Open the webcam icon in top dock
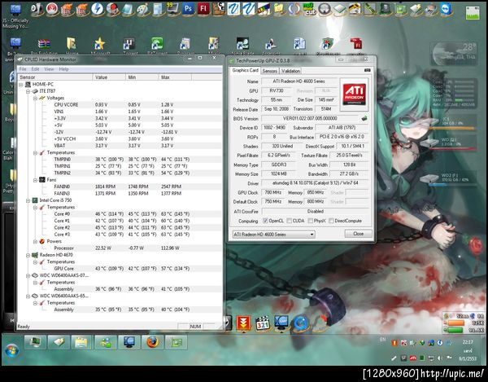 [37, 9]
